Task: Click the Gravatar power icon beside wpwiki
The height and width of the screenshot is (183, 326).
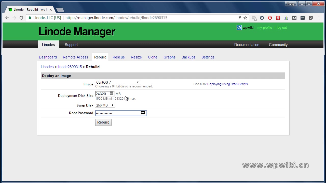Action: 239,28
